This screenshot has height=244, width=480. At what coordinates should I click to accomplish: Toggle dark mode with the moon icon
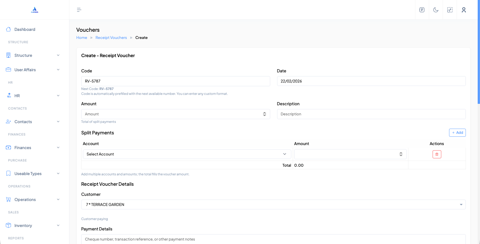coord(436,10)
